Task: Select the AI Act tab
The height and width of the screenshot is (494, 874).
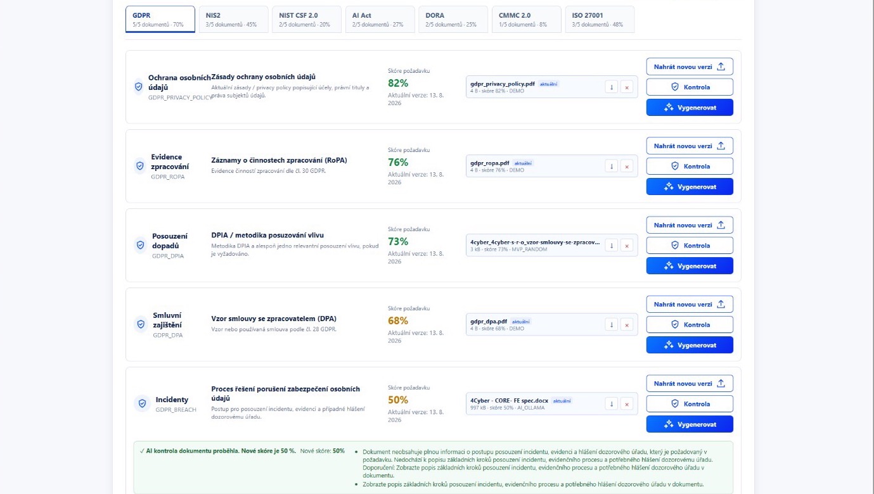Action: point(380,19)
